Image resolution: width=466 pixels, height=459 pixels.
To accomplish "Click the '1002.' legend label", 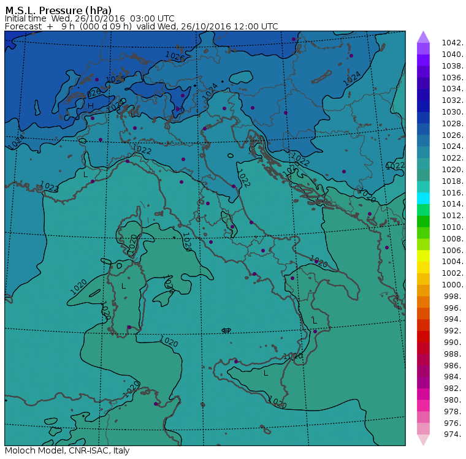I will coord(453,273).
